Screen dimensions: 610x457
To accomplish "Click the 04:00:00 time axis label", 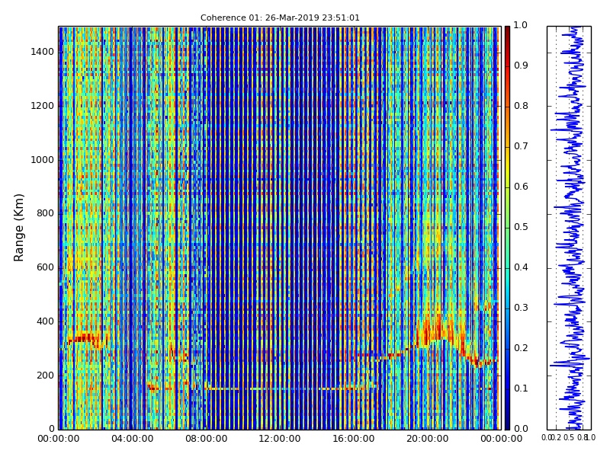I will 132,439.
